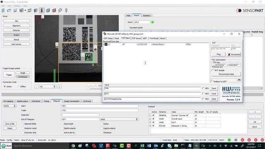
Task: Open the TCP Server tab in Hercules
Action: point(136,38)
